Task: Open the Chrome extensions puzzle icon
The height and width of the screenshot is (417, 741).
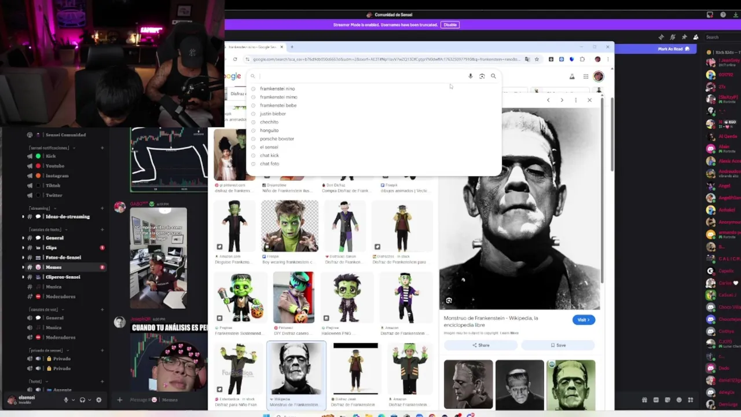Action: click(x=582, y=59)
